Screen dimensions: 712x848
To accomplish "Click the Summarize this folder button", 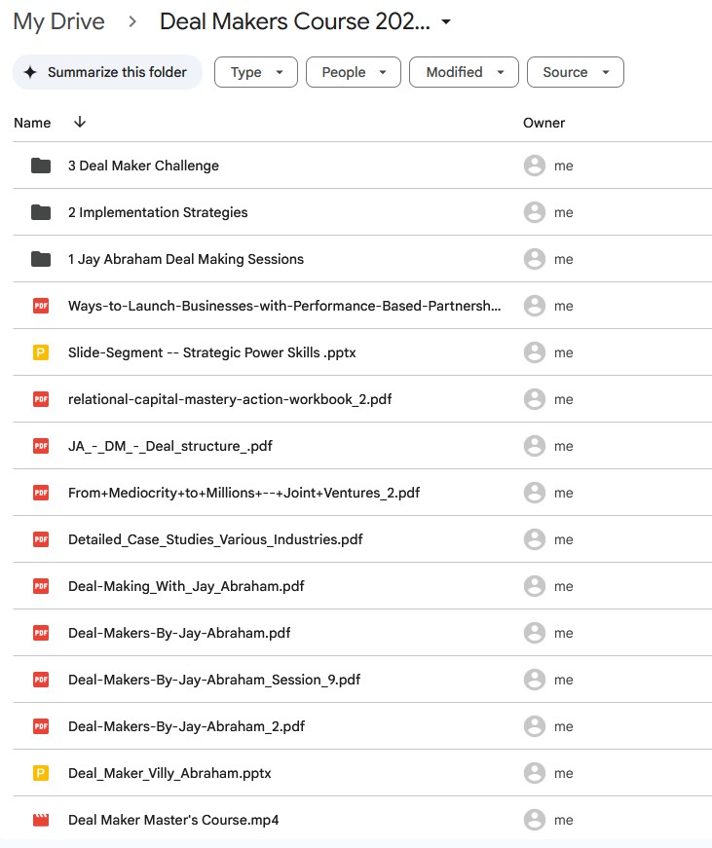I will (x=107, y=72).
